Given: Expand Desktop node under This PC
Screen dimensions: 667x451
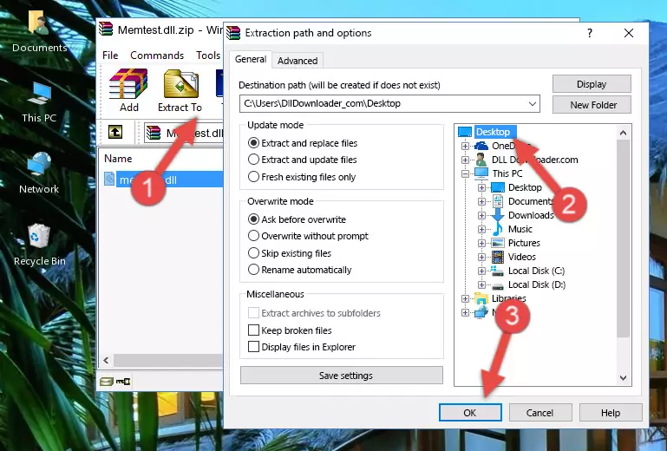Looking at the screenshot, I should pos(481,187).
